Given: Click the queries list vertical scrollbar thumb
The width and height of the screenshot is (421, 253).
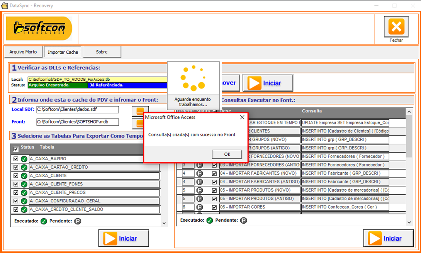Looking at the screenshot, I should point(409,135).
